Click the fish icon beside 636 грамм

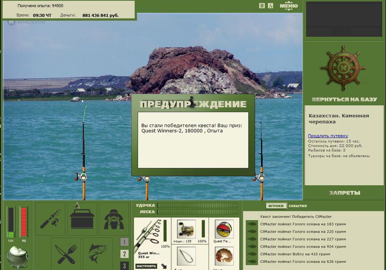[x=252, y=262]
